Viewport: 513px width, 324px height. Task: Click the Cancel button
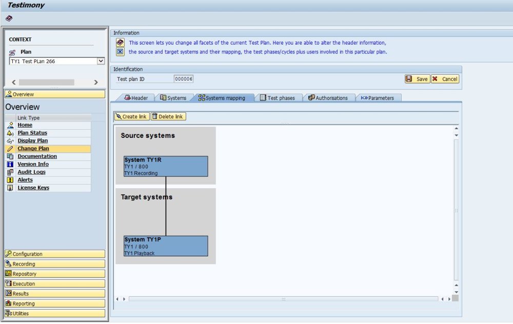(445, 79)
